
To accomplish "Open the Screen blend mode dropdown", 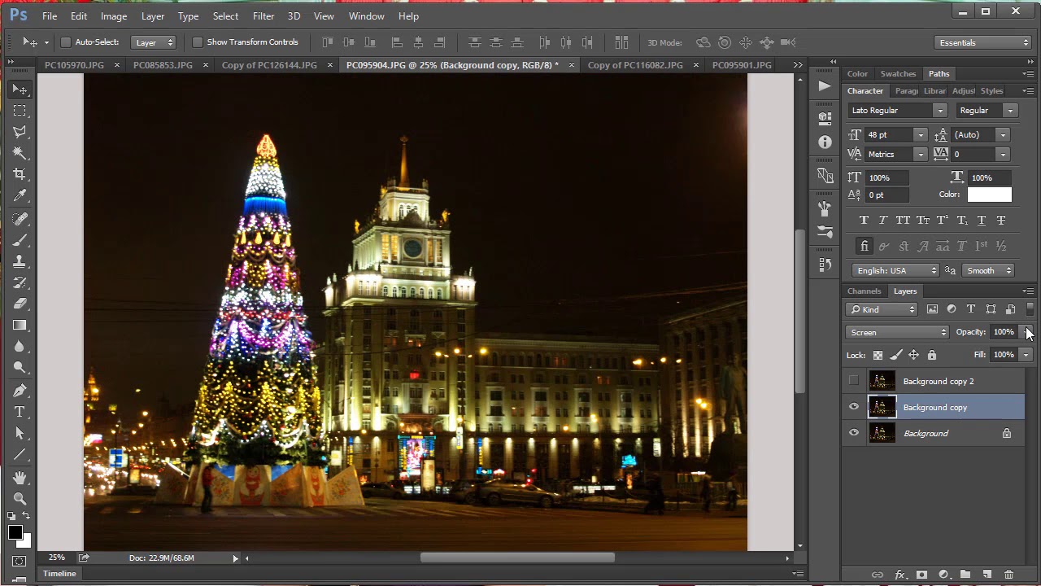I will click(898, 332).
